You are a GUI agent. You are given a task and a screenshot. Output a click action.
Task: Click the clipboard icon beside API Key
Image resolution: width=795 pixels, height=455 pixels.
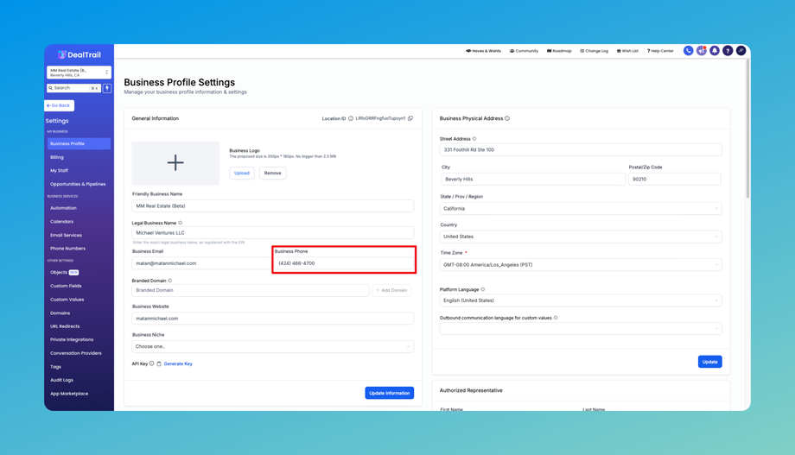point(159,364)
